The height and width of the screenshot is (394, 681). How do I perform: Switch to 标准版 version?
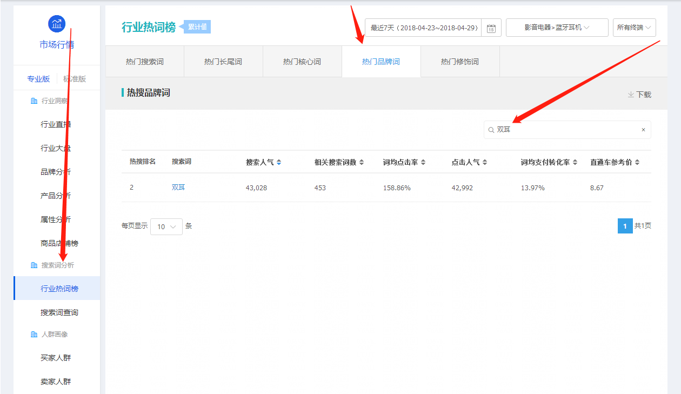click(75, 79)
